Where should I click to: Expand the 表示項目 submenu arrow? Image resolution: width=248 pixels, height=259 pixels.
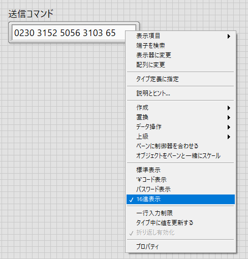point(229,36)
